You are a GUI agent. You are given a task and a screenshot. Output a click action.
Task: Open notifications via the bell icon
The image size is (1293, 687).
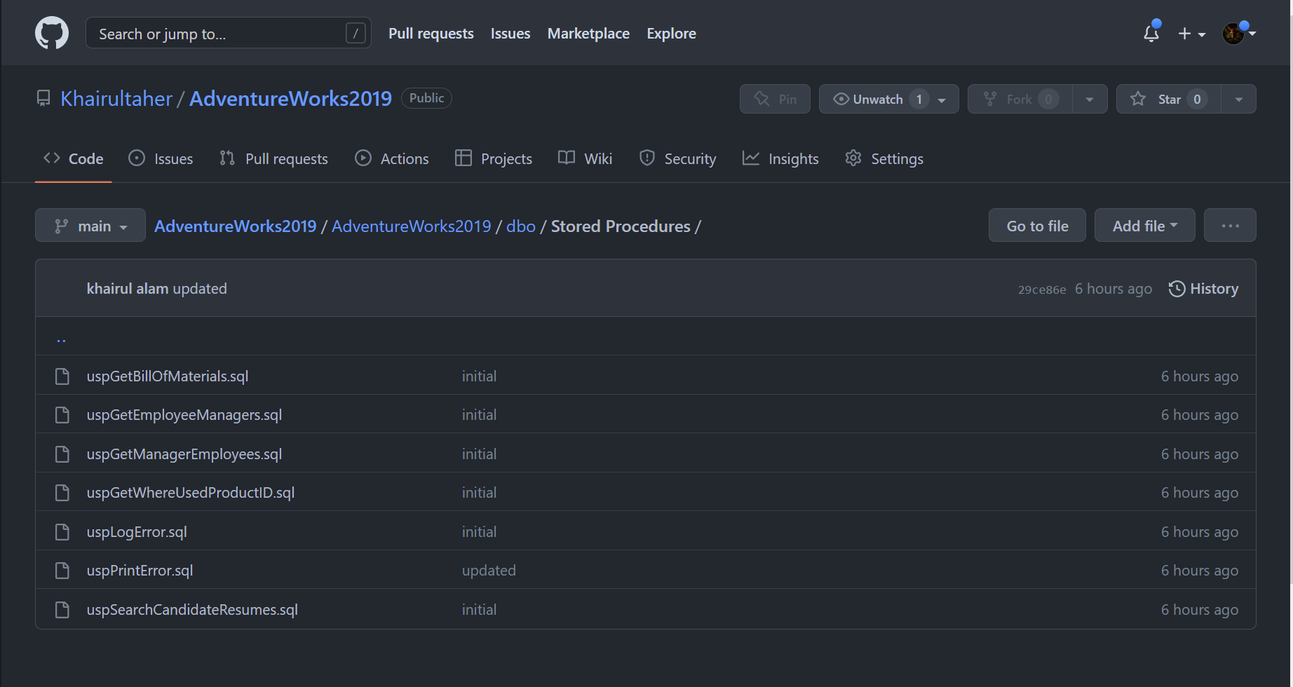(1151, 33)
